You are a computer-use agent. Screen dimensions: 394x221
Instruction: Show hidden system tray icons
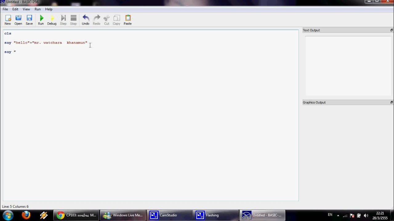tap(338, 215)
